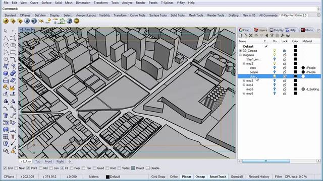Select the Circle tool

[6, 45]
